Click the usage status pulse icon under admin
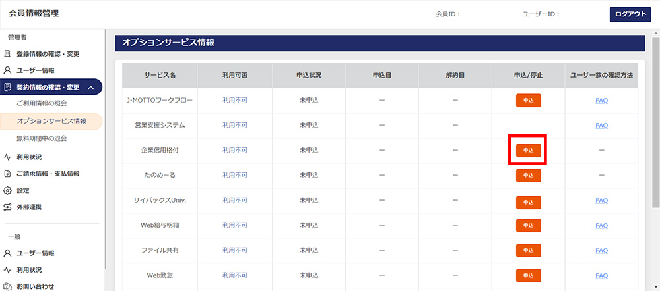660x291 pixels. click(x=8, y=157)
